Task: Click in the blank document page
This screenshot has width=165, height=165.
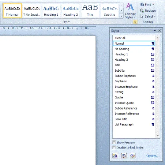Action: [48, 100]
